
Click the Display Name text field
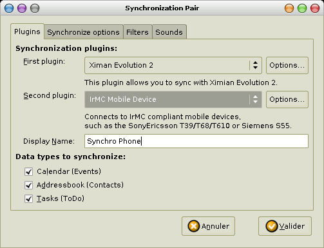(196, 141)
